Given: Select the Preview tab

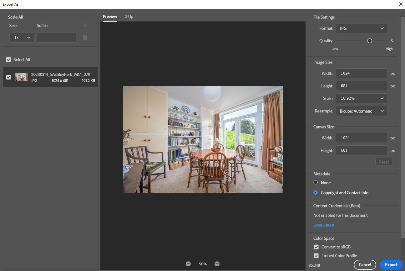Looking at the screenshot, I should tap(110, 16).
